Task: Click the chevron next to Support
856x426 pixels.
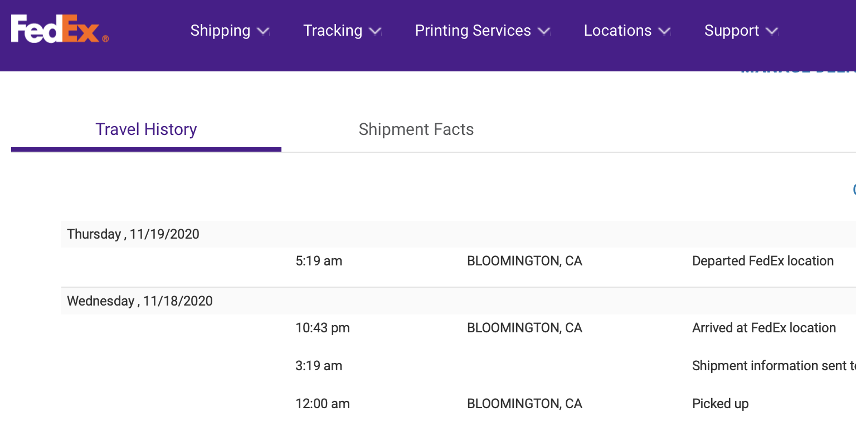Action: click(x=772, y=31)
